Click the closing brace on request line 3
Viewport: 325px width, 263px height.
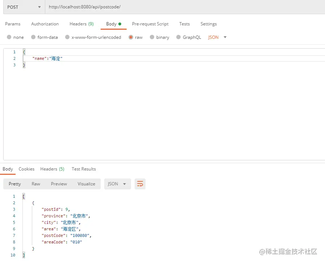pos(24,65)
